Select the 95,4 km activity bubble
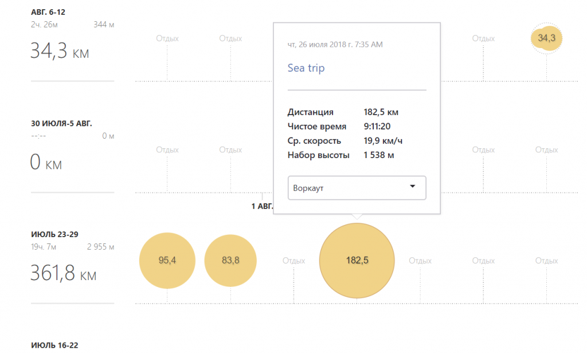This screenshot has width=587, height=354. coord(167,261)
